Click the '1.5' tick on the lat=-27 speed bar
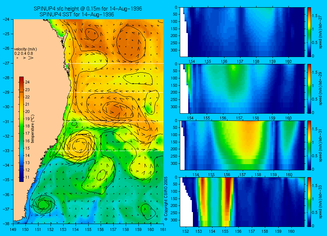 pyautogui.click(x=315, y=16)
